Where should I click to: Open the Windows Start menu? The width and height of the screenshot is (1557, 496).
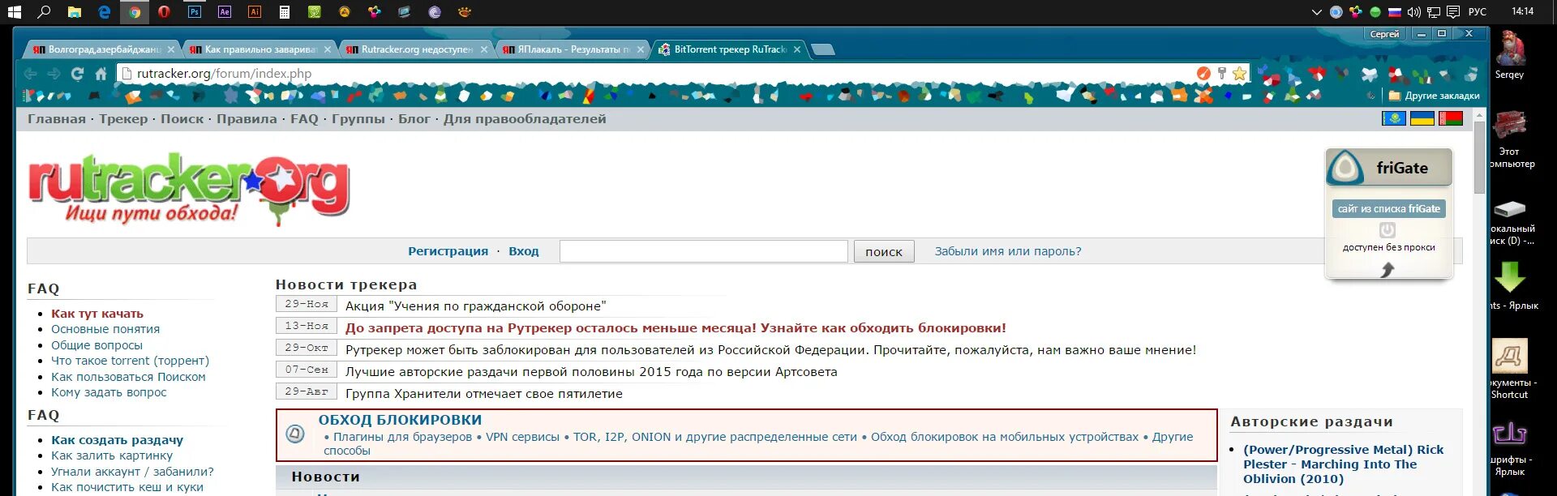tap(14, 12)
